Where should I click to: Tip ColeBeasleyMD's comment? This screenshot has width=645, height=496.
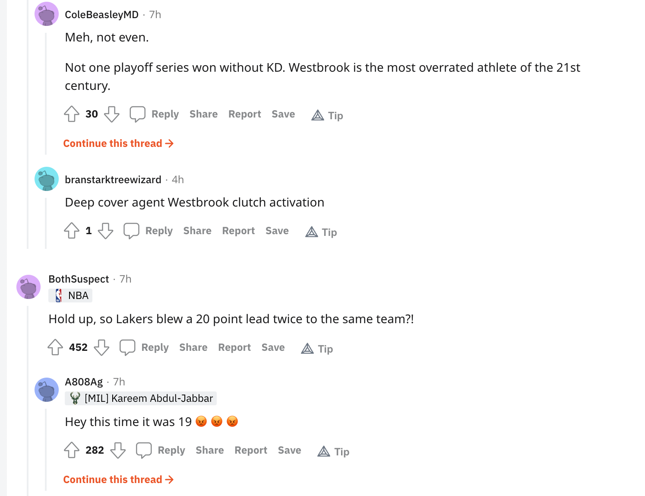(x=327, y=115)
